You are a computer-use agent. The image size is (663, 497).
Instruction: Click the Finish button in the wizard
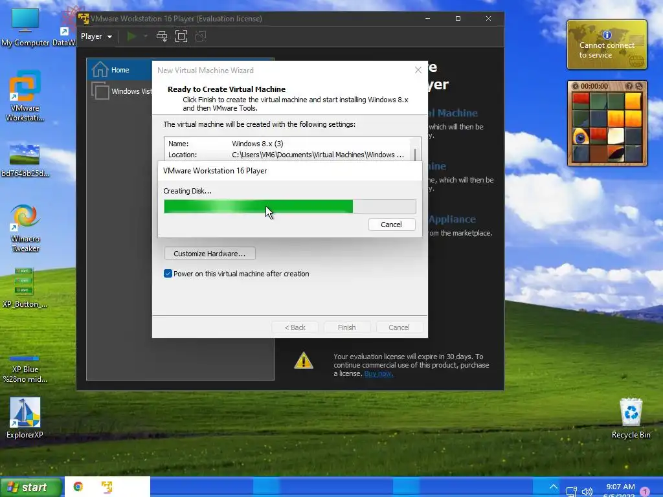pyautogui.click(x=347, y=327)
